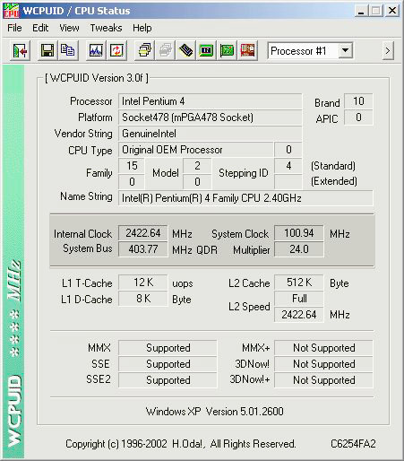The width and height of the screenshot is (404, 461).
Task: Click the green circuit board icon
Action: click(227, 51)
